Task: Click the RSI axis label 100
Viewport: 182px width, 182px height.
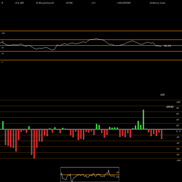Action: pyautogui.click(x=3, y=33)
